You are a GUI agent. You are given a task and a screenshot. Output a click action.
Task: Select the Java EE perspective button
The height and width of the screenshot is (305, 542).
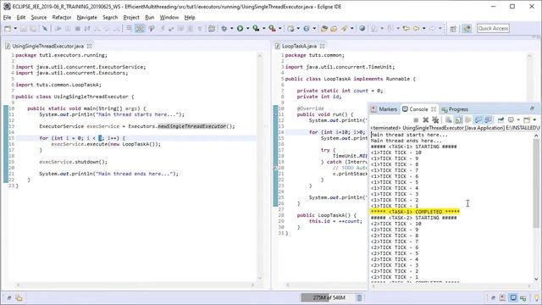[x=467, y=29]
